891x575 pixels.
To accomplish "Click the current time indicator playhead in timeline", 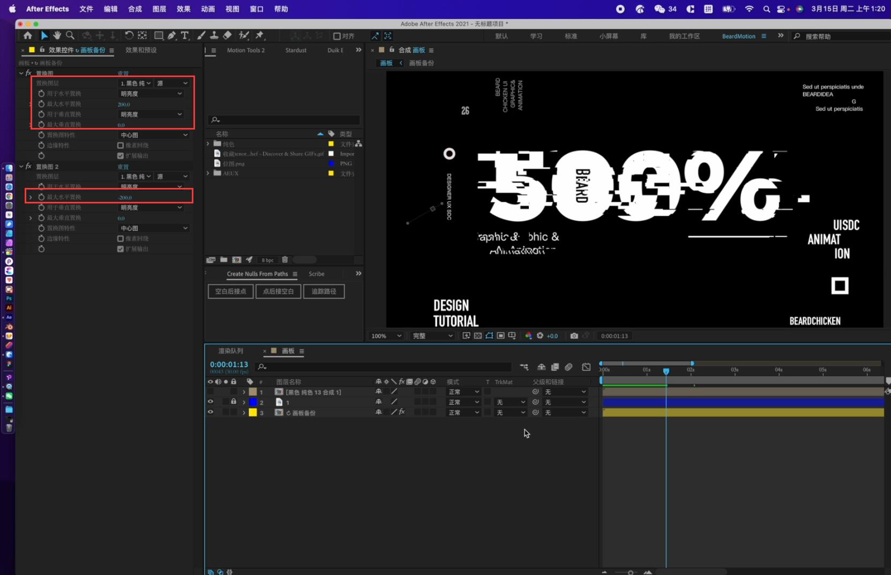I will click(x=666, y=371).
